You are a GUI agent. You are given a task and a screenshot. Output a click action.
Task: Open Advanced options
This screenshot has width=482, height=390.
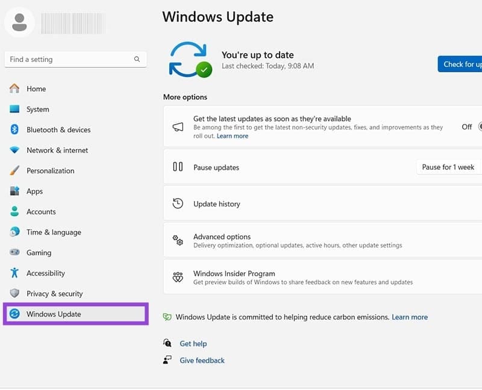323,240
